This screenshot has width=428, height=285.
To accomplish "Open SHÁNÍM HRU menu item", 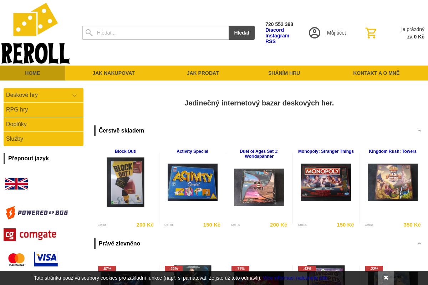I will point(284,73).
